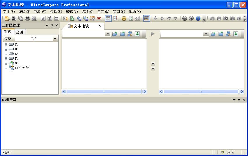Switch to binary compare mode icon
248x156 pixels.
tap(72, 18)
